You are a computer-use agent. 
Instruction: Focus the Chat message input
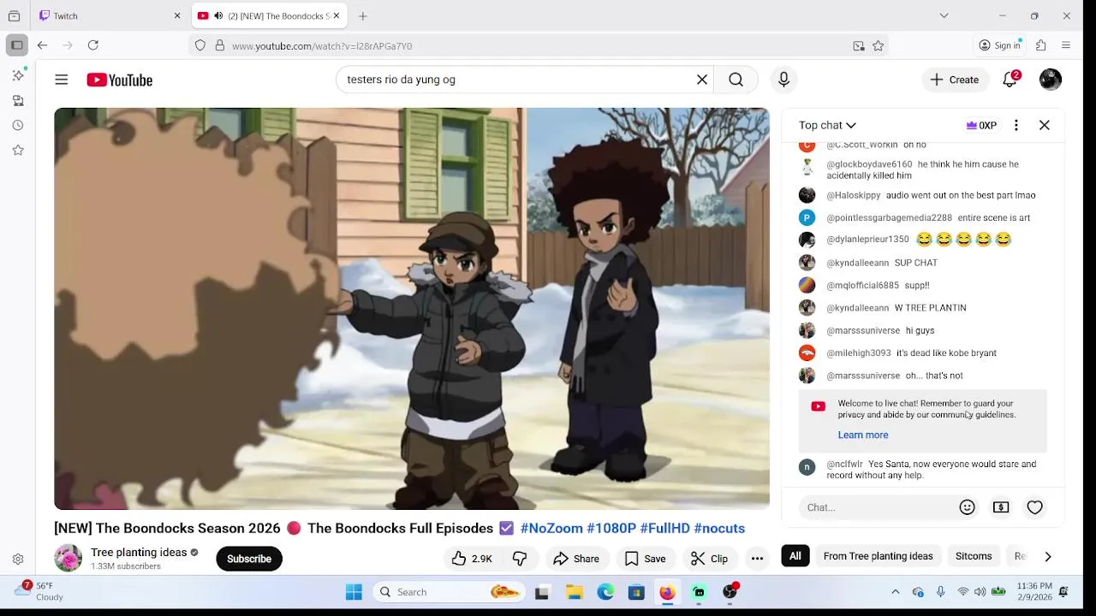tap(875, 507)
